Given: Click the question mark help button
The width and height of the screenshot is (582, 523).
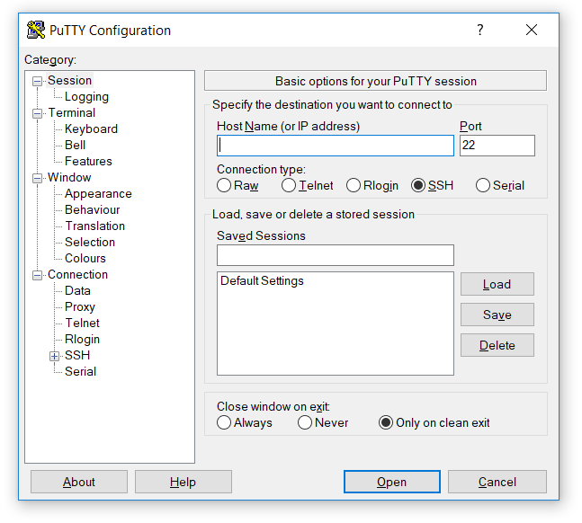Looking at the screenshot, I should (480, 30).
